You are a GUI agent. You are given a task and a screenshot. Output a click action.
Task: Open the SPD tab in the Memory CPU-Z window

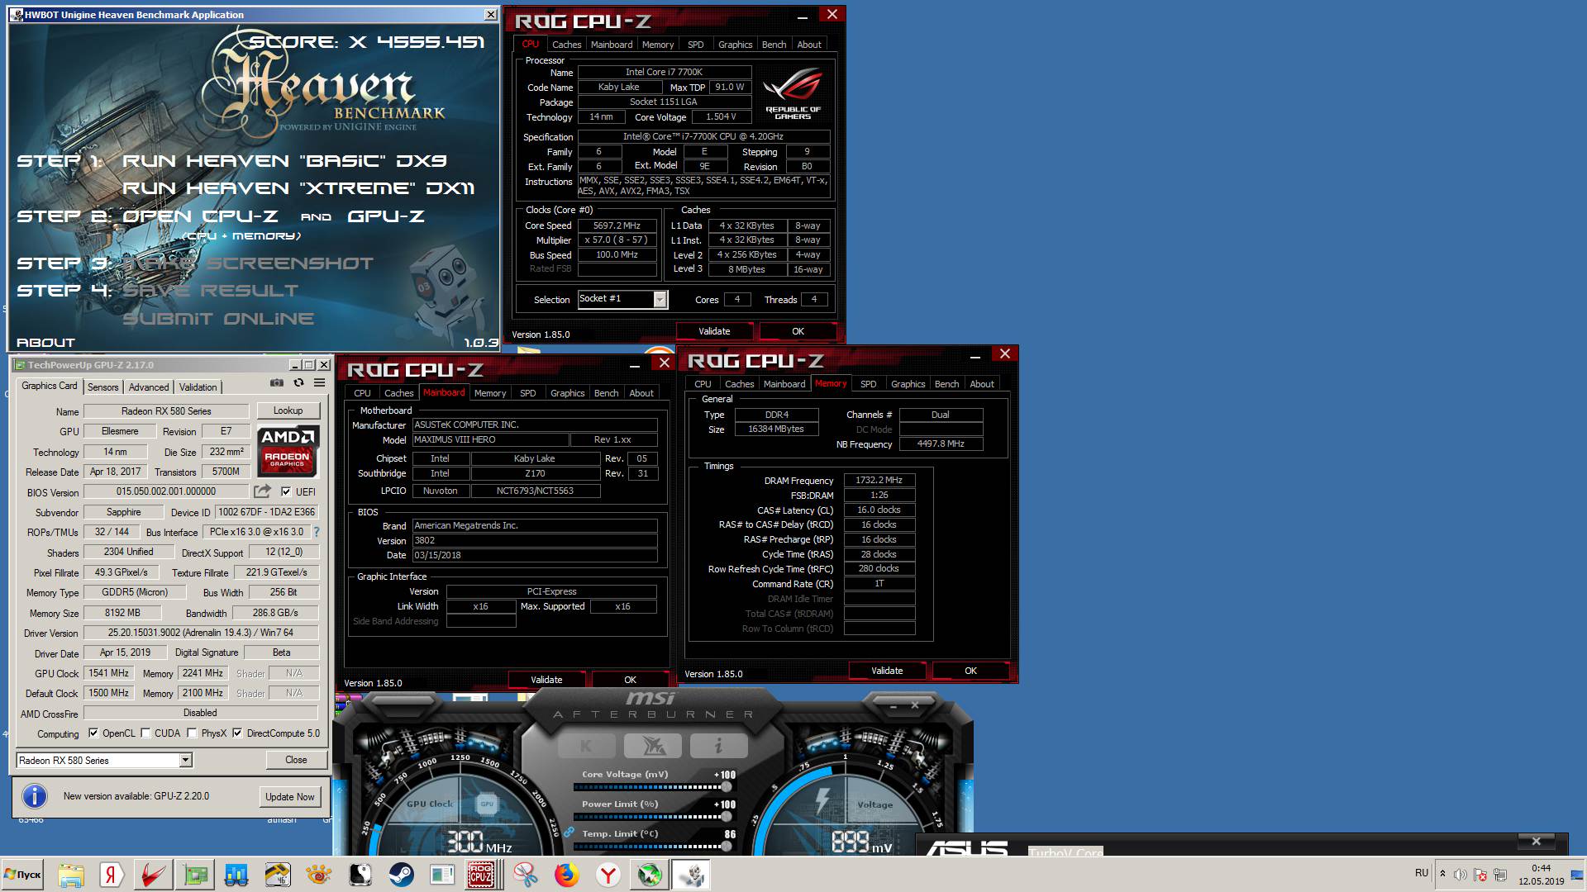click(x=868, y=384)
